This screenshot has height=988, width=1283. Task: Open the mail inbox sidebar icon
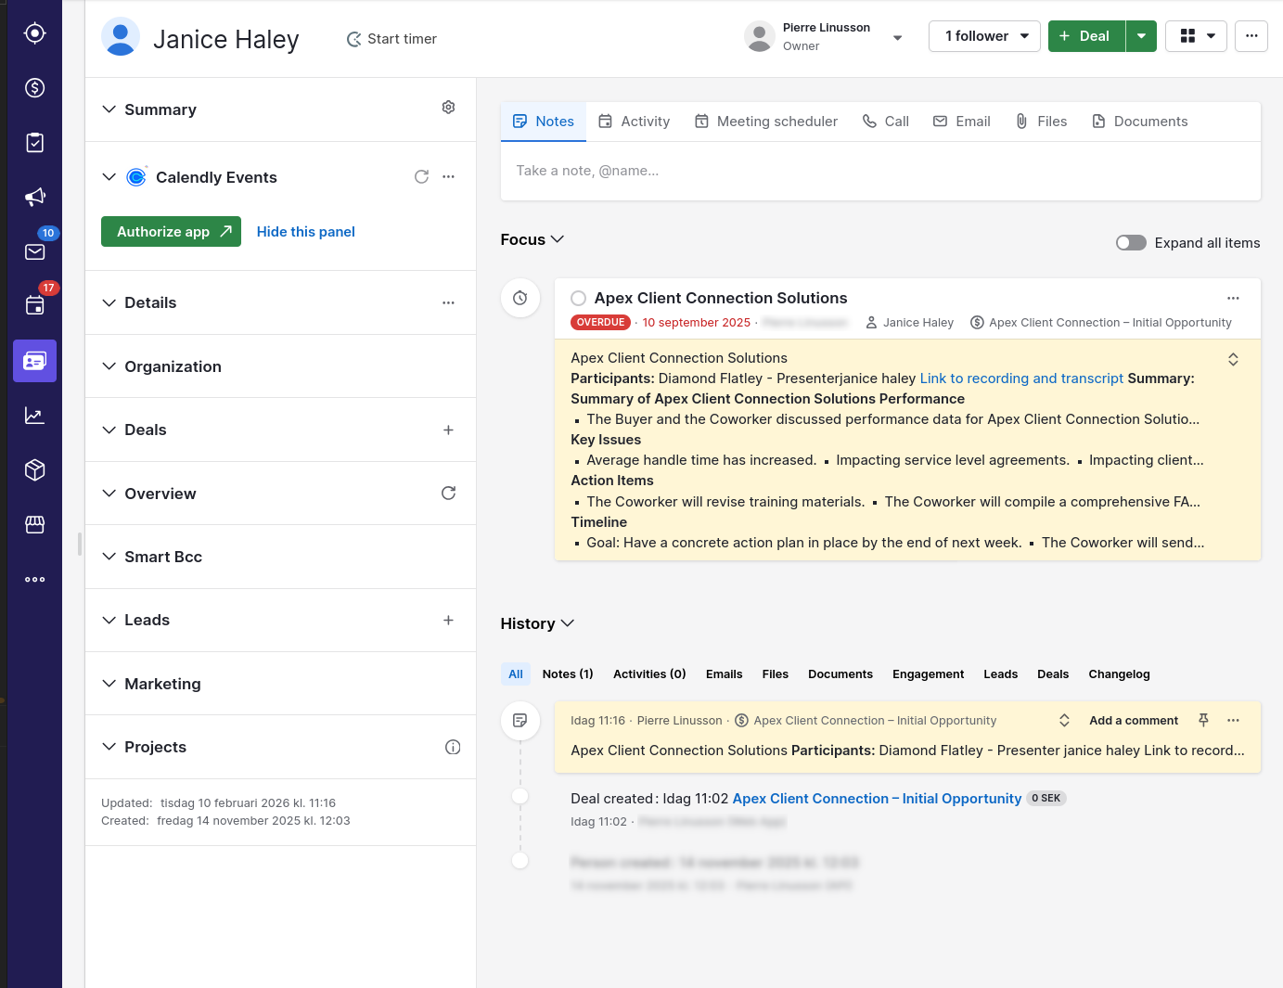[34, 251]
